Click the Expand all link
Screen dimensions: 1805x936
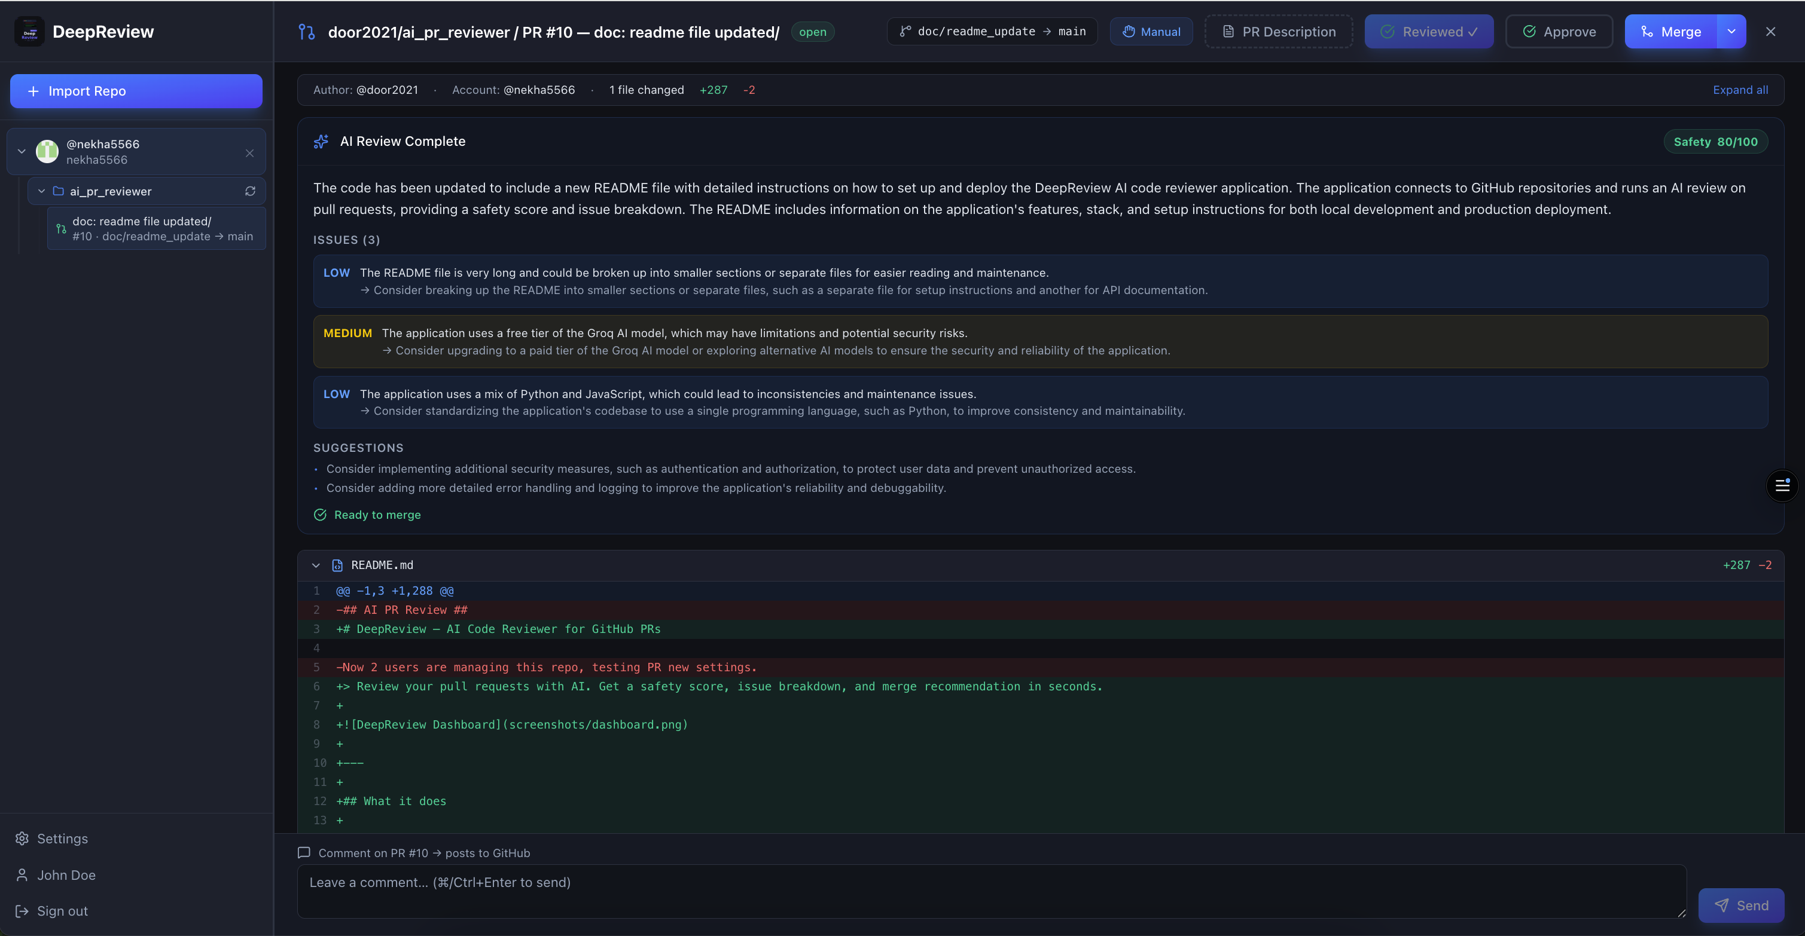pyautogui.click(x=1740, y=90)
